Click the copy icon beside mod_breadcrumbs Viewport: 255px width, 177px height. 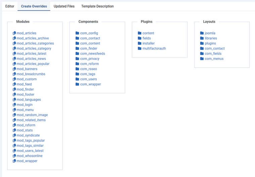[14, 74]
